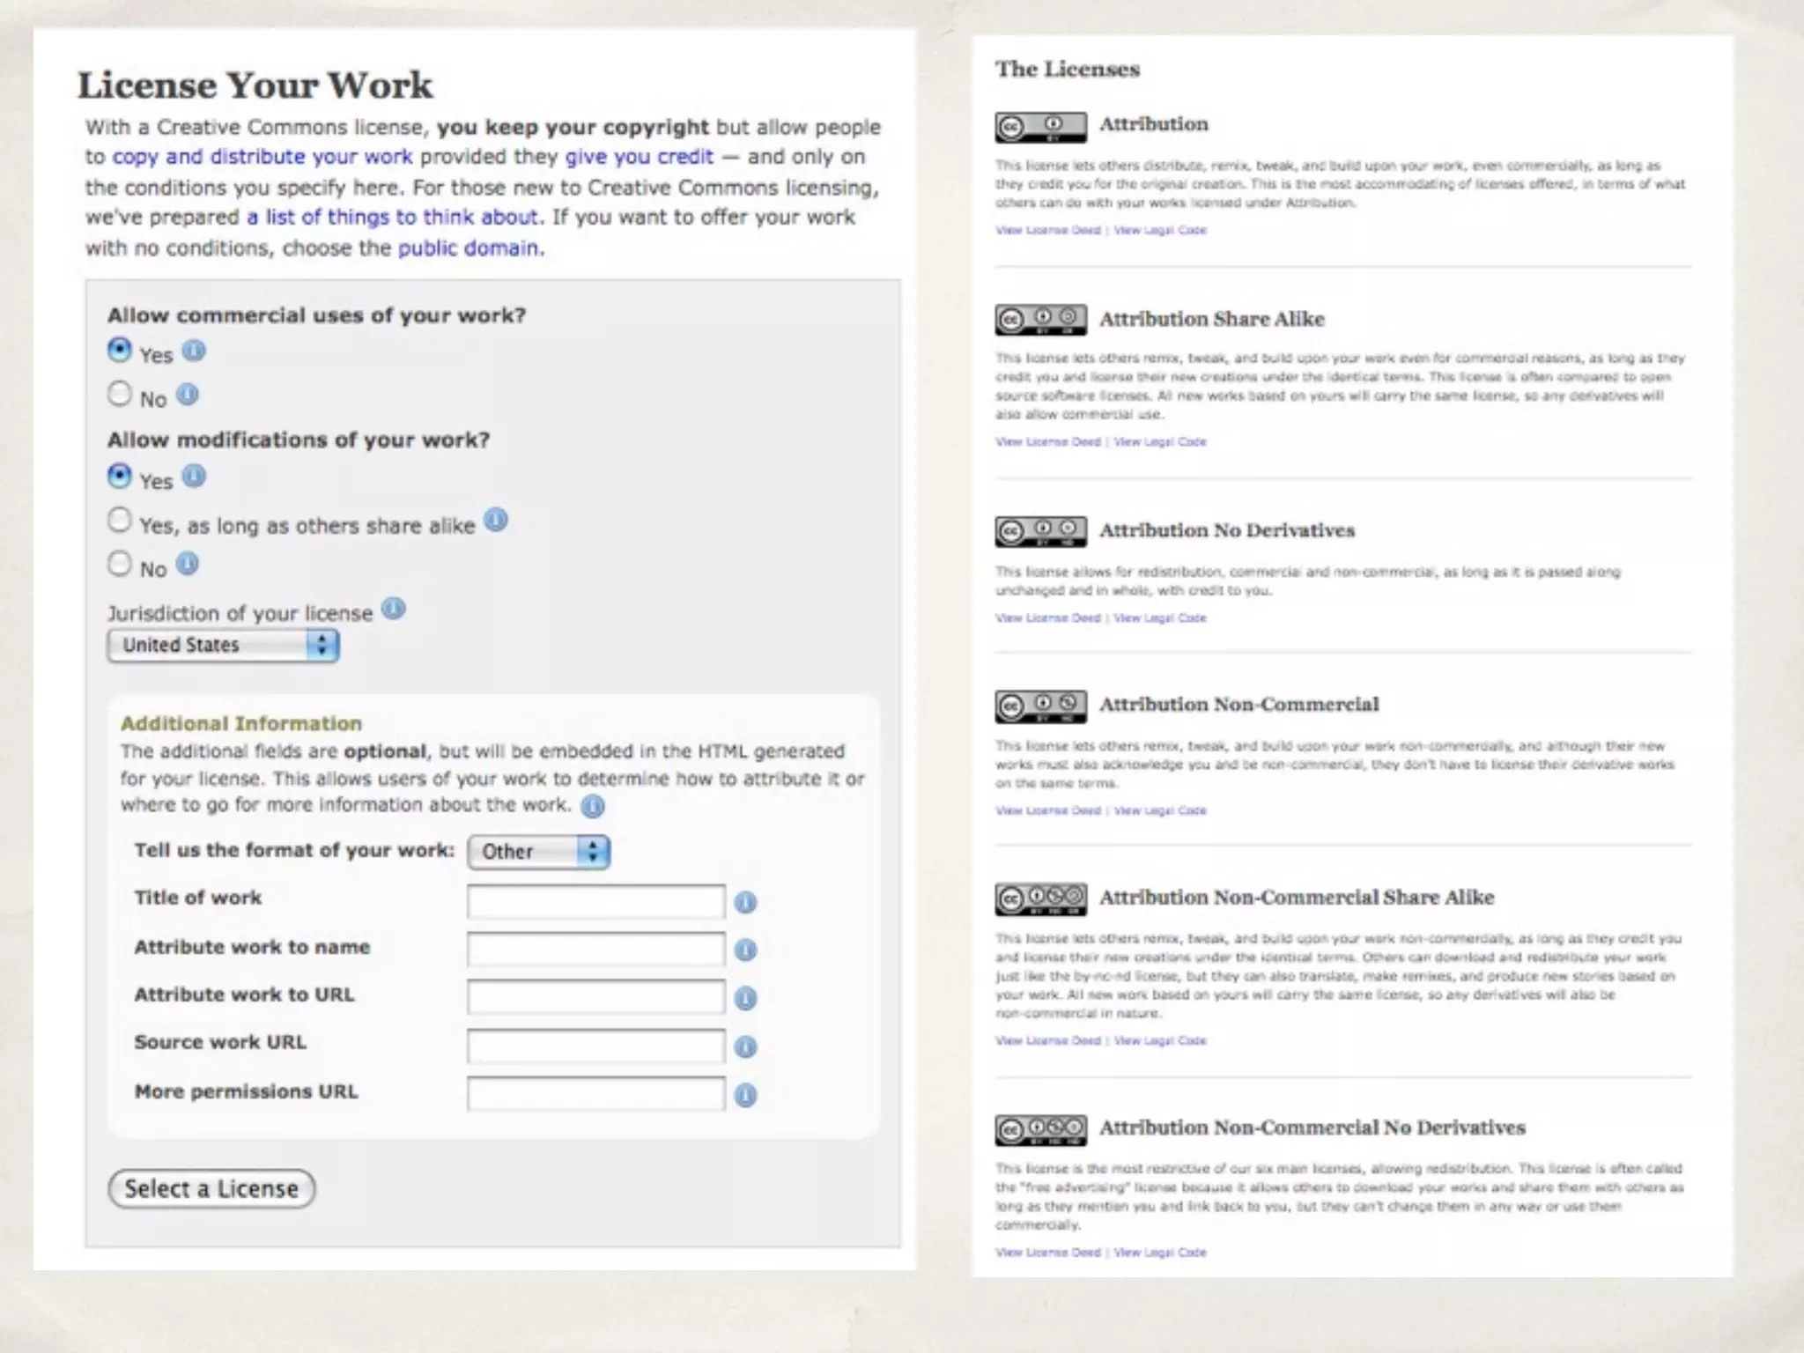Screen dimensions: 1804x1353
Task: Click the Attribution Share Alike heading
Action: pyautogui.click(x=1212, y=319)
